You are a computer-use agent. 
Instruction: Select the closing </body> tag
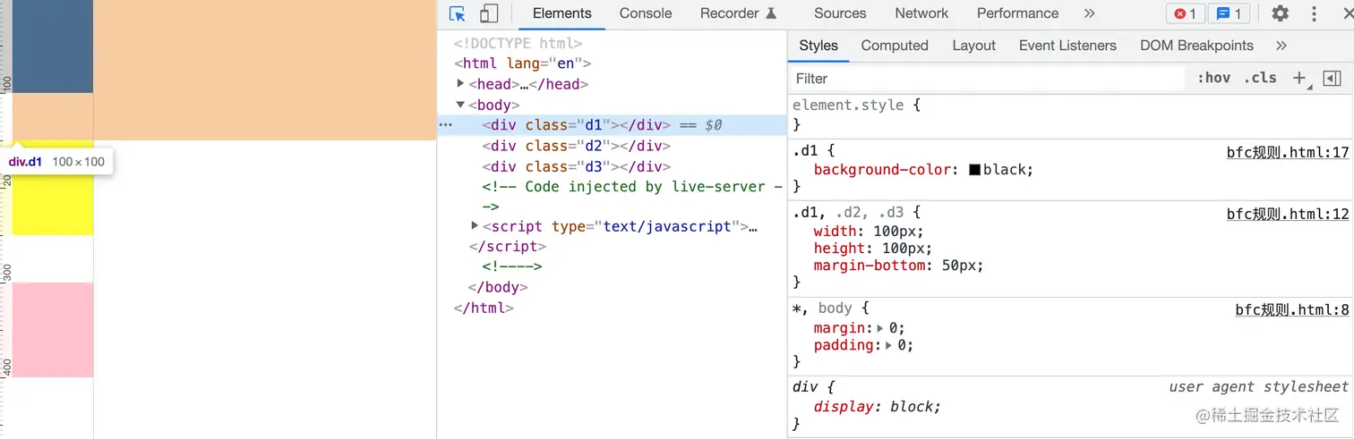click(x=498, y=288)
